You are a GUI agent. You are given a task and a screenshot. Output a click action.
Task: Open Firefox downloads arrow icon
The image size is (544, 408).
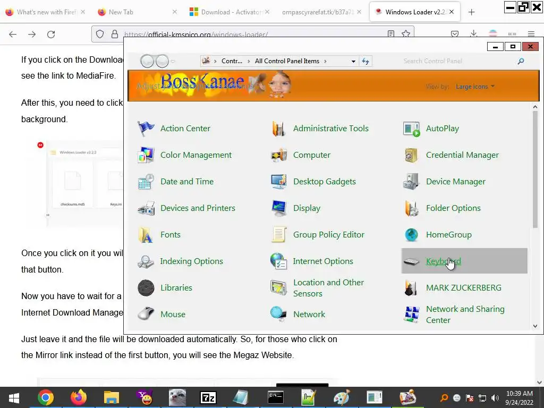click(473, 33)
